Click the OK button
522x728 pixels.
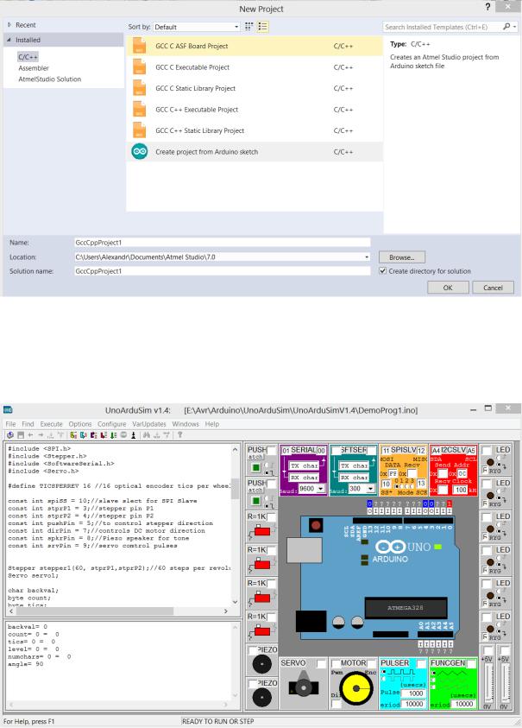tap(447, 288)
